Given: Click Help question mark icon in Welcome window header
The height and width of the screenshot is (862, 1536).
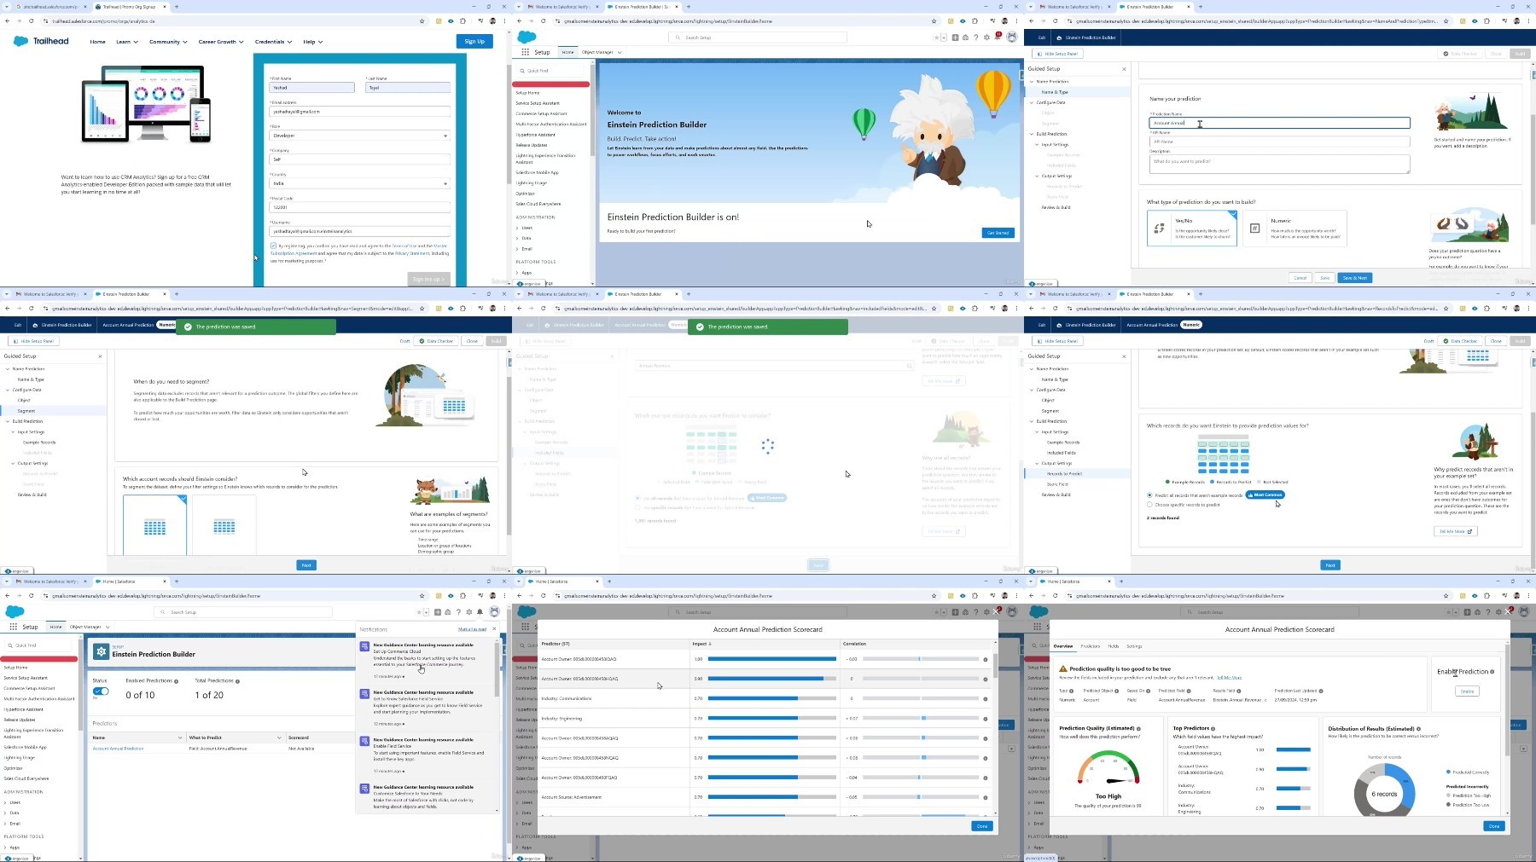Looking at the screenshot, I should [x=975, y=38].
